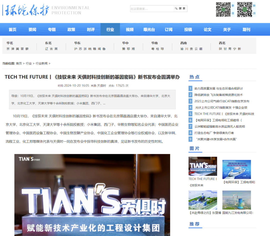The height and width of the screenshot is (236, 270).
Task: Type in the 在这里搜索 search field
Action: [x=151, y=9]
